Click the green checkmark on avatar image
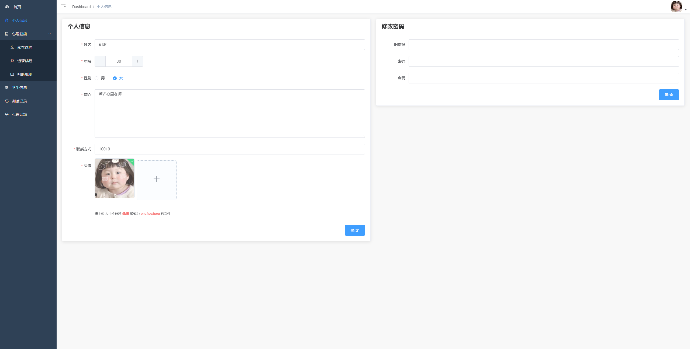 132,161
